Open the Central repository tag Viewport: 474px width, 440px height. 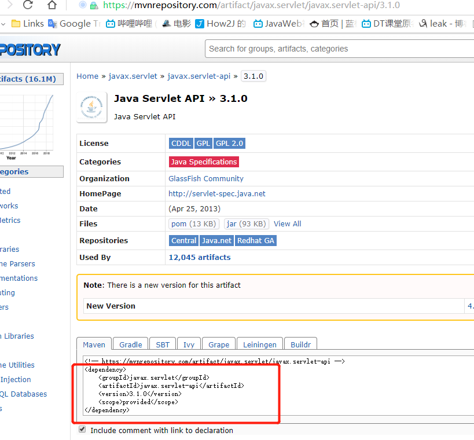(x=184, y=241)
